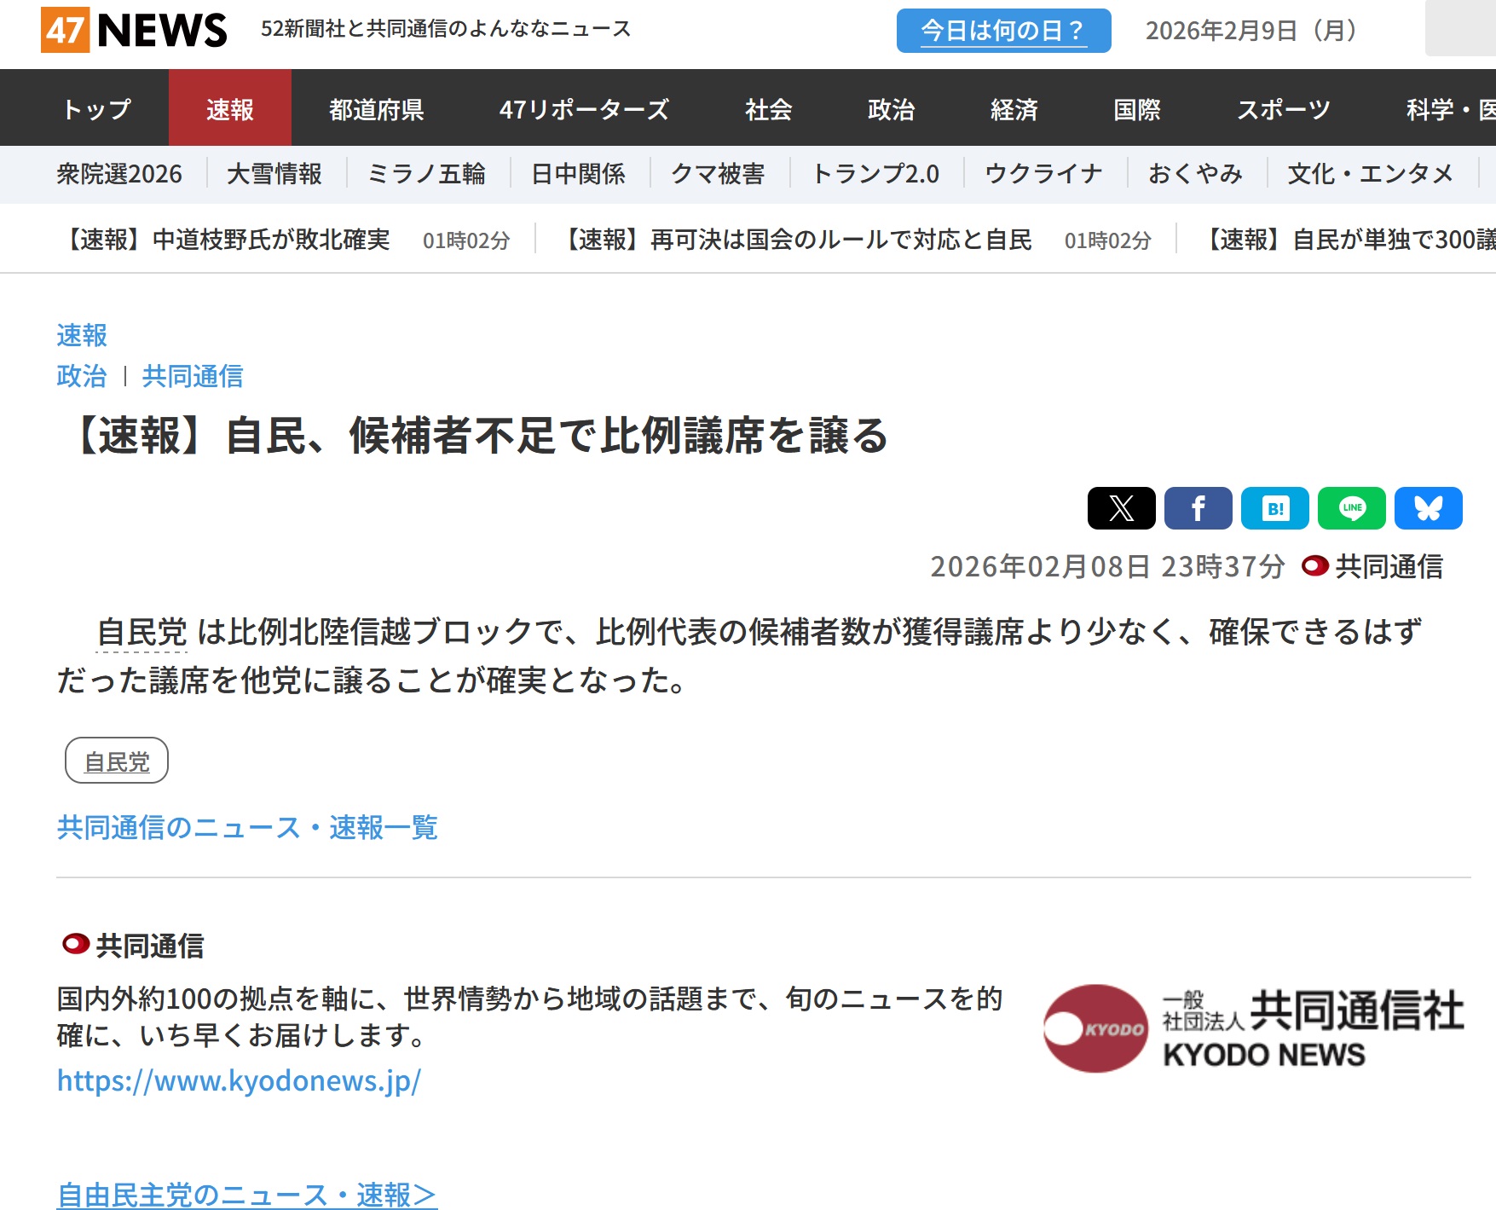Share the article via LINE
The height and width of the screenshot is (1210, 1496).
(x=1351, y=508)
